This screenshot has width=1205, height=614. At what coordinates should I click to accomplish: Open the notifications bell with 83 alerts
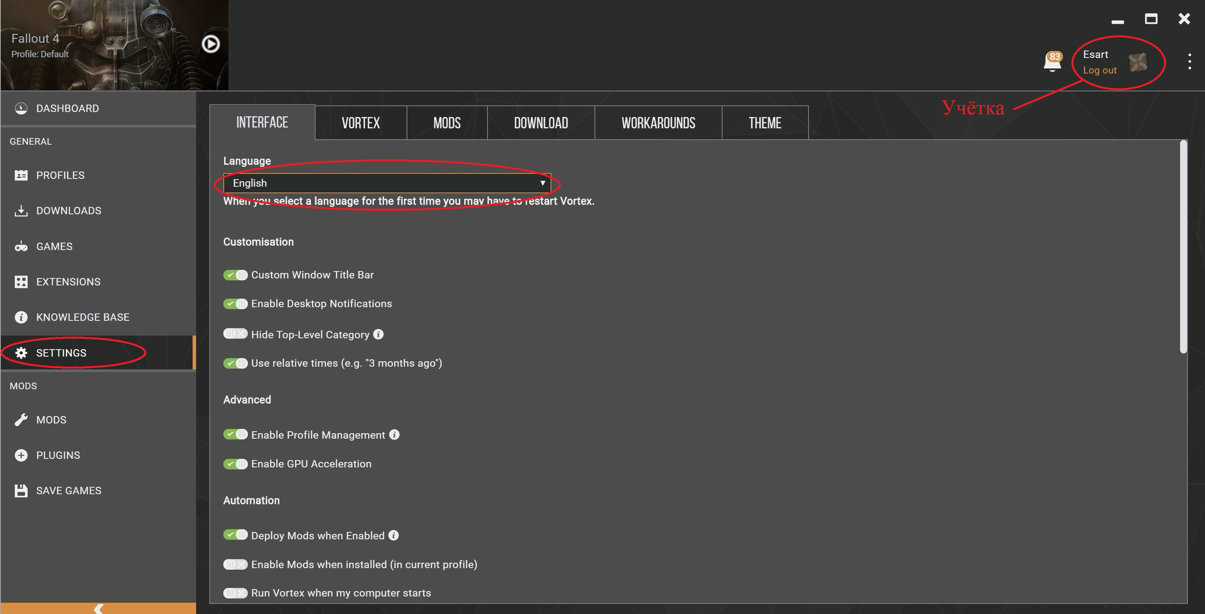(x=1052, y=61)
